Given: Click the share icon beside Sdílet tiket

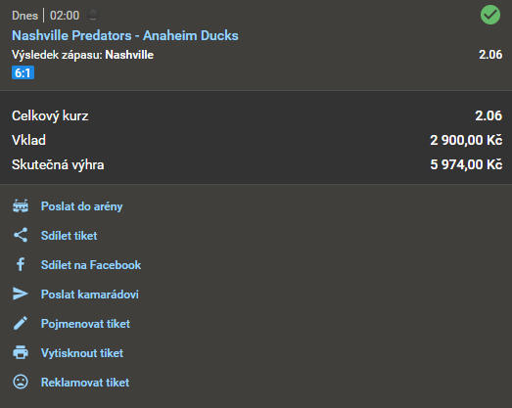Looking at the screenshot, I should tap(21, 235).
